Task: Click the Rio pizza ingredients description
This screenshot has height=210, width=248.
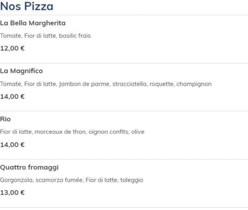Action: 72,132
